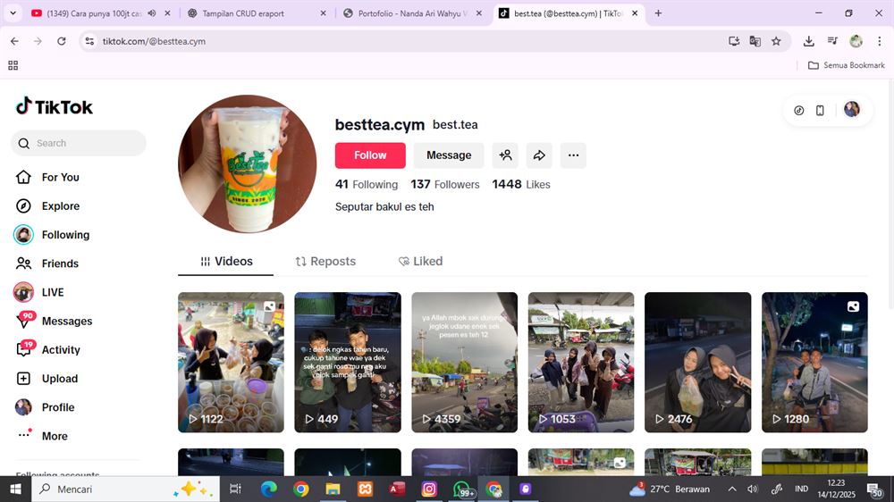Image resolution: width=894 pixels, height=502 pixels.
Task: Open the three-dot more options button
Action: pyautogui.click(x=573, y=155)
